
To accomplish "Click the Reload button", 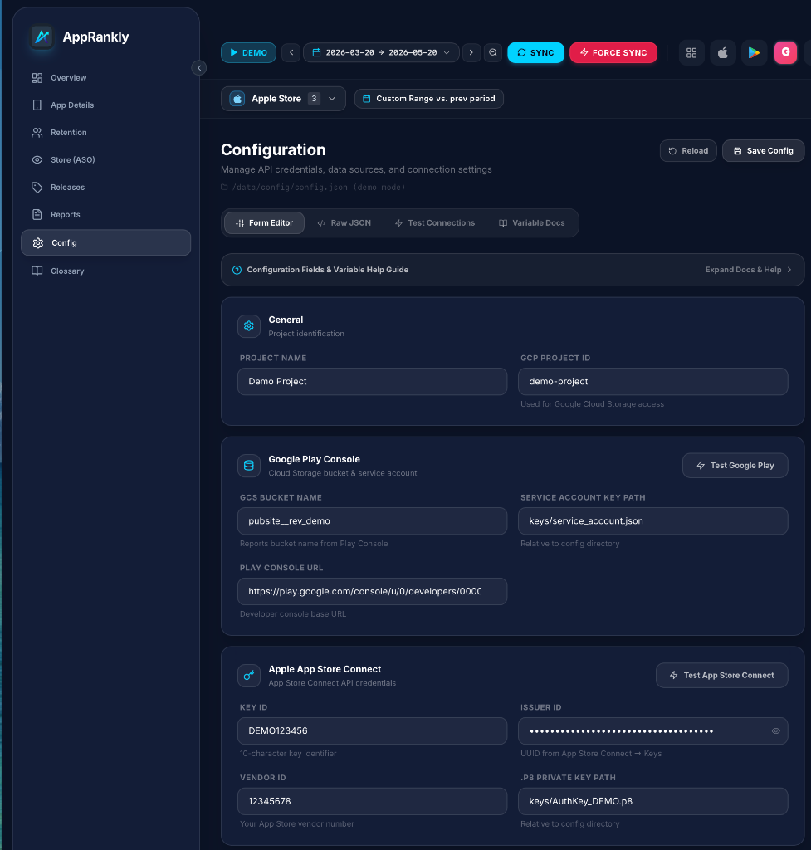I will (x=688, y=151).
